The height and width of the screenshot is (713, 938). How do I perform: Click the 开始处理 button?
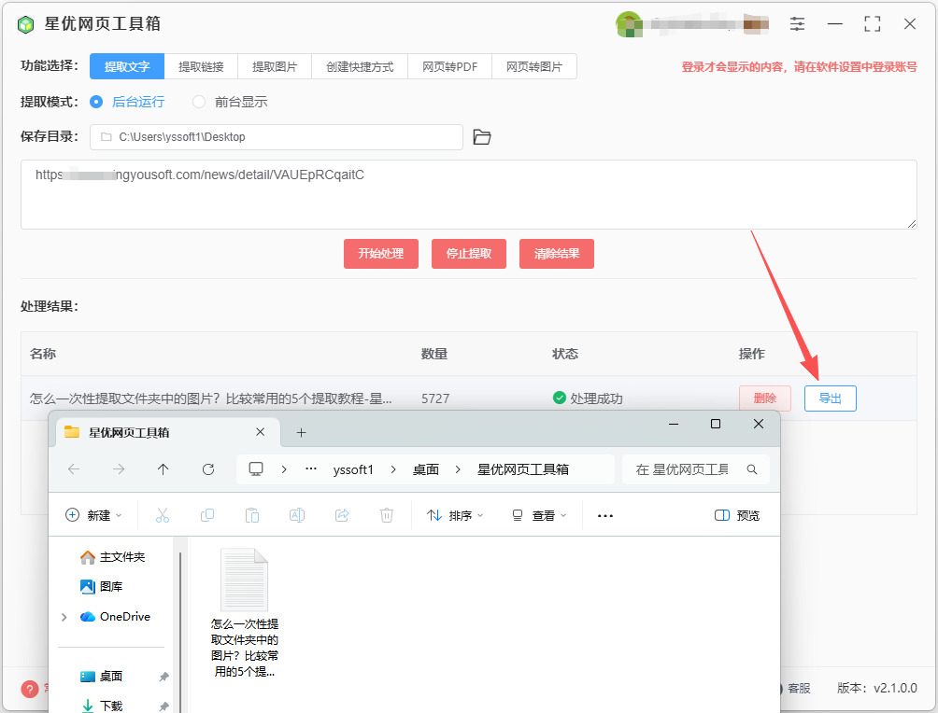point(380,254)
